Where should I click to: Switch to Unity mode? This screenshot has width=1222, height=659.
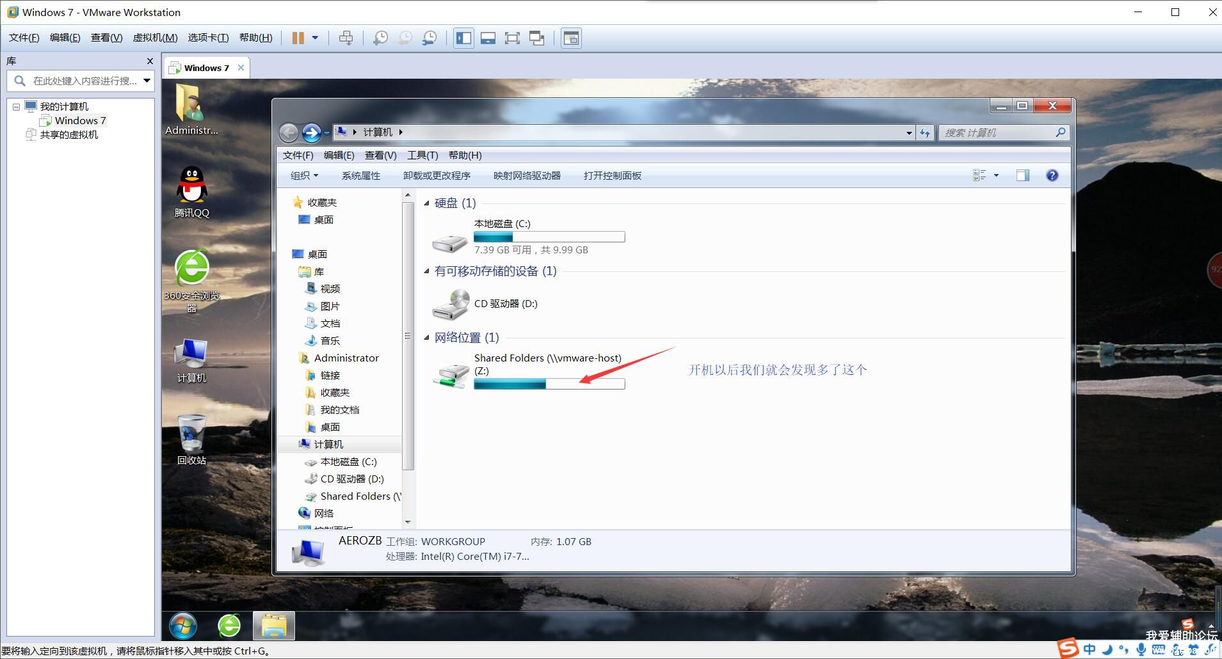point(536,38)
